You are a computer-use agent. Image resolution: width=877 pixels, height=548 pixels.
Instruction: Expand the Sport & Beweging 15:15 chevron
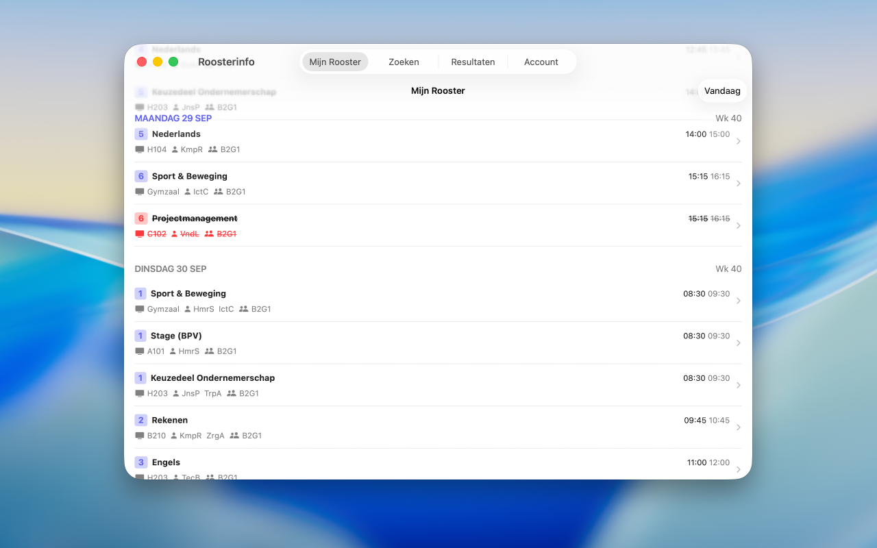pyautogui.click(x=739, y=184)
